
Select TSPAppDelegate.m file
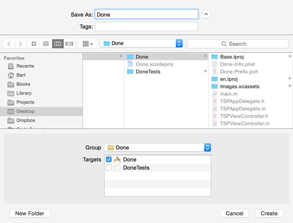(251, 109)
